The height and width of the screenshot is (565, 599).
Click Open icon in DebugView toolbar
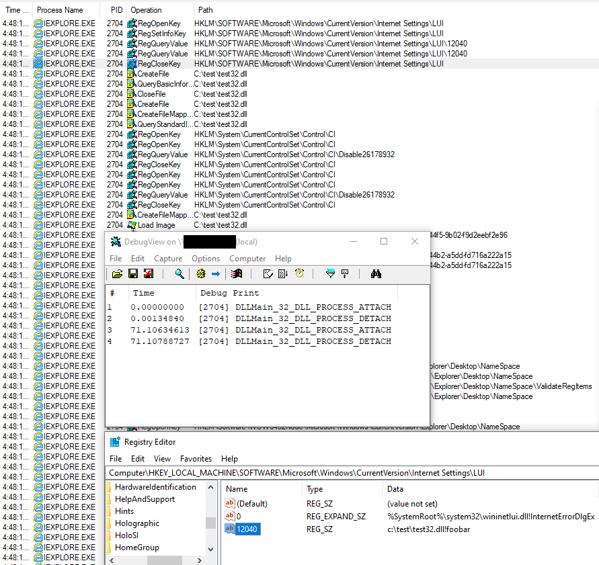[x=117, y=273]
